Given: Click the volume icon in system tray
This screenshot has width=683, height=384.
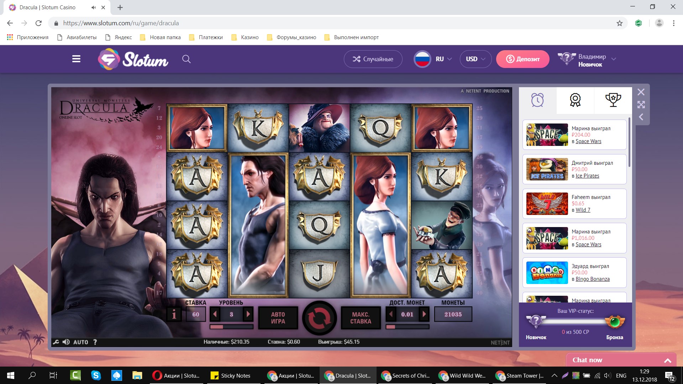Looking at the screenshot, I should (x=608, y=375).
